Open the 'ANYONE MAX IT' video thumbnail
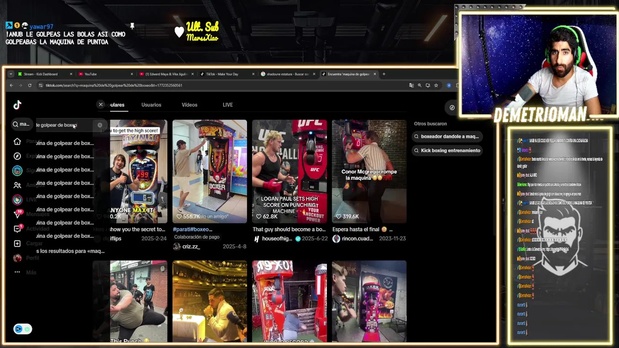619x348 pixels. pyautogui.click(x=138, y=172)
